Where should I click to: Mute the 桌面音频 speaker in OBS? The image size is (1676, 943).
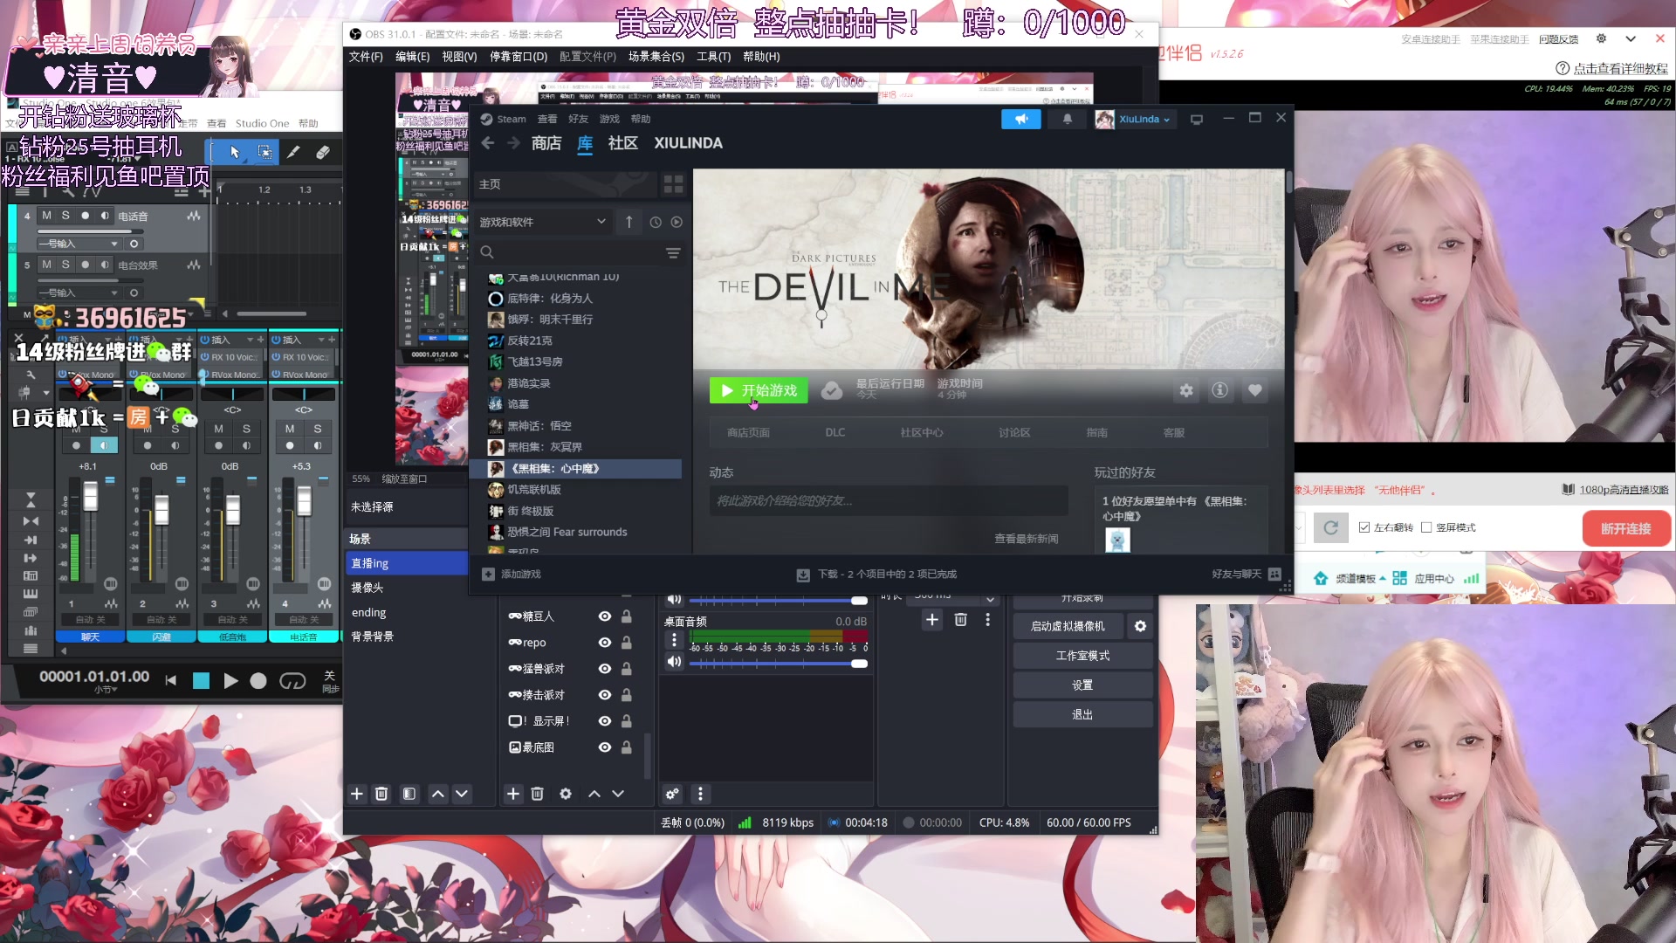[x=674, y=662]
